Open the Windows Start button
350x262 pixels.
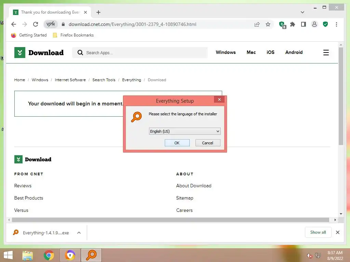point(8,255)
